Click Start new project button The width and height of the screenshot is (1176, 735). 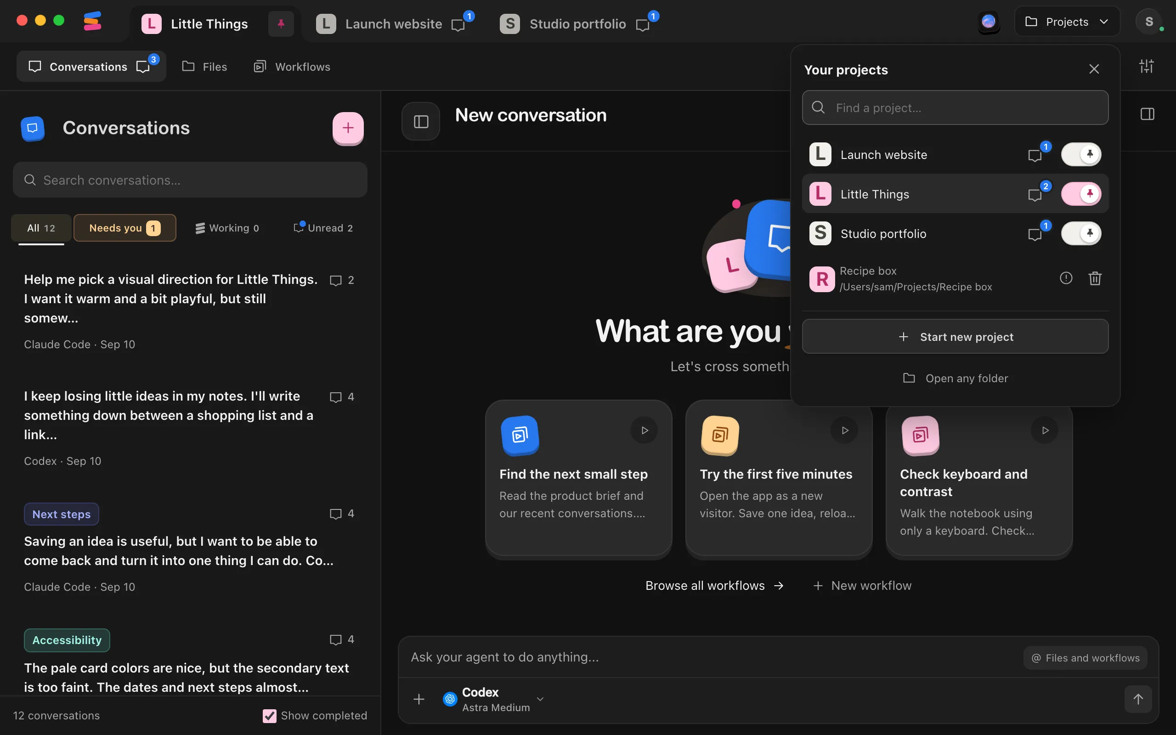coord(955,336)
